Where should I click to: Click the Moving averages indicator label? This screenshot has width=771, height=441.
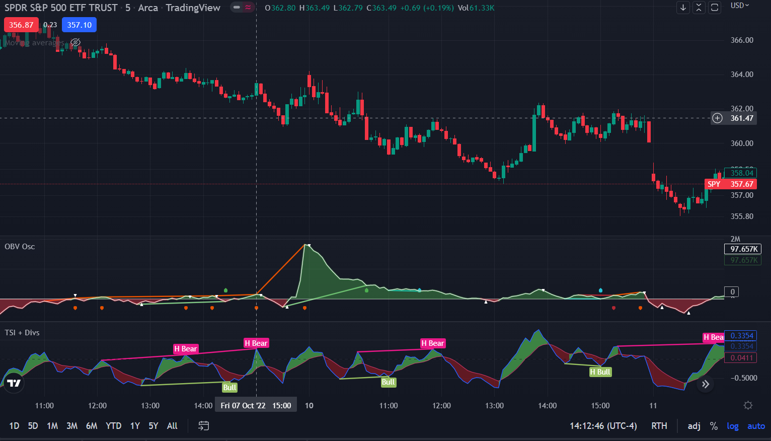tap(34, 43)
